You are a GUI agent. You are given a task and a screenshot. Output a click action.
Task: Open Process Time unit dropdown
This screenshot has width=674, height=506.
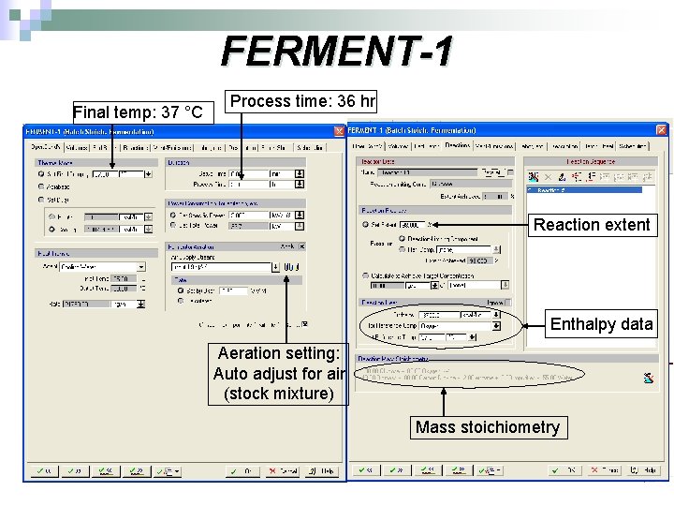tap(300, 185)
